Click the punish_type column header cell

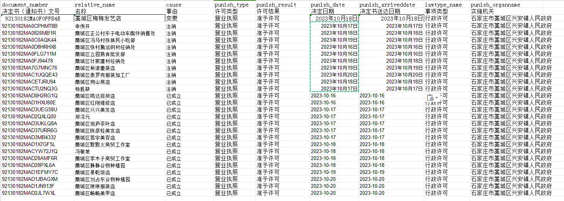pyautogui.click(x=232, y=5)
